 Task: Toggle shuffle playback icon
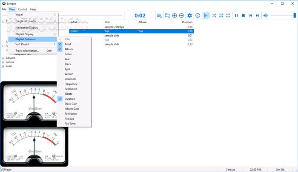[214, 16]
